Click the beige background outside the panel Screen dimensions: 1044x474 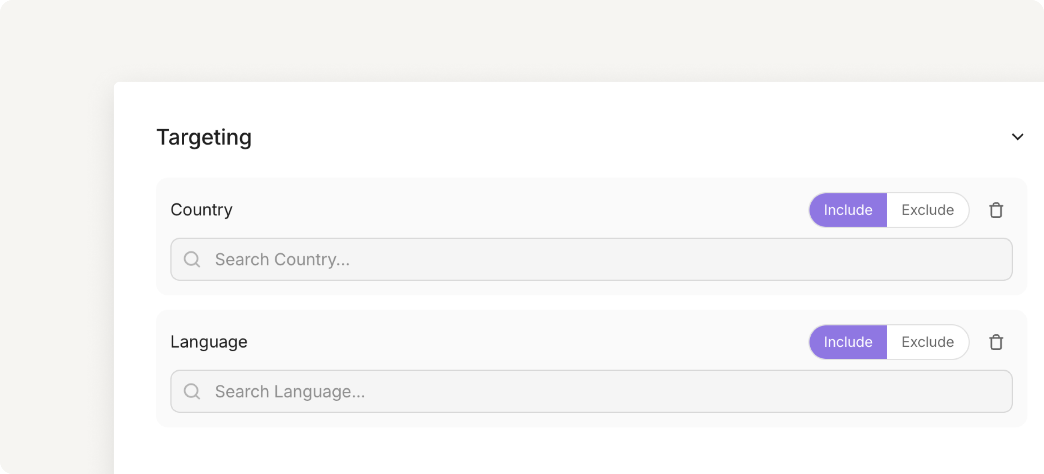pyautogui.click(x=486, y=40)
